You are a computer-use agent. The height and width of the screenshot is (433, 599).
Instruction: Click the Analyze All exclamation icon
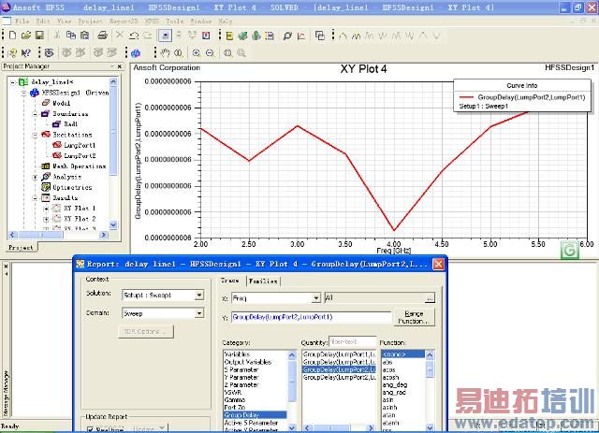(x=256, y=36)
